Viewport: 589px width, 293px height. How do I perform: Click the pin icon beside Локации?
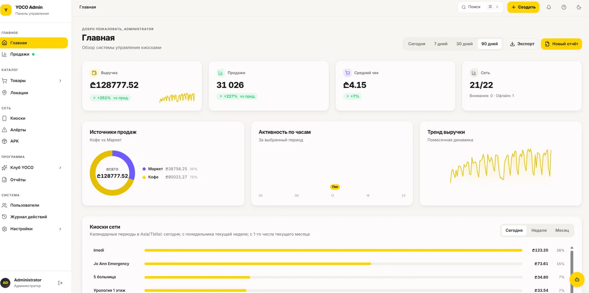(x=5, y=93)
